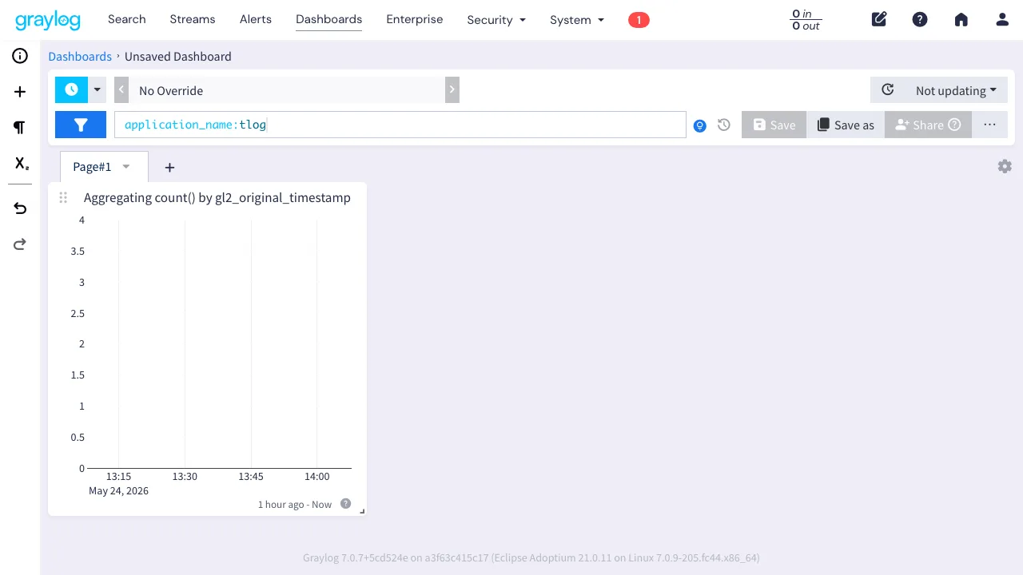Click the plus create icon in sidebar
Viewport: 1023px width, 575px height.
(20, 92)
